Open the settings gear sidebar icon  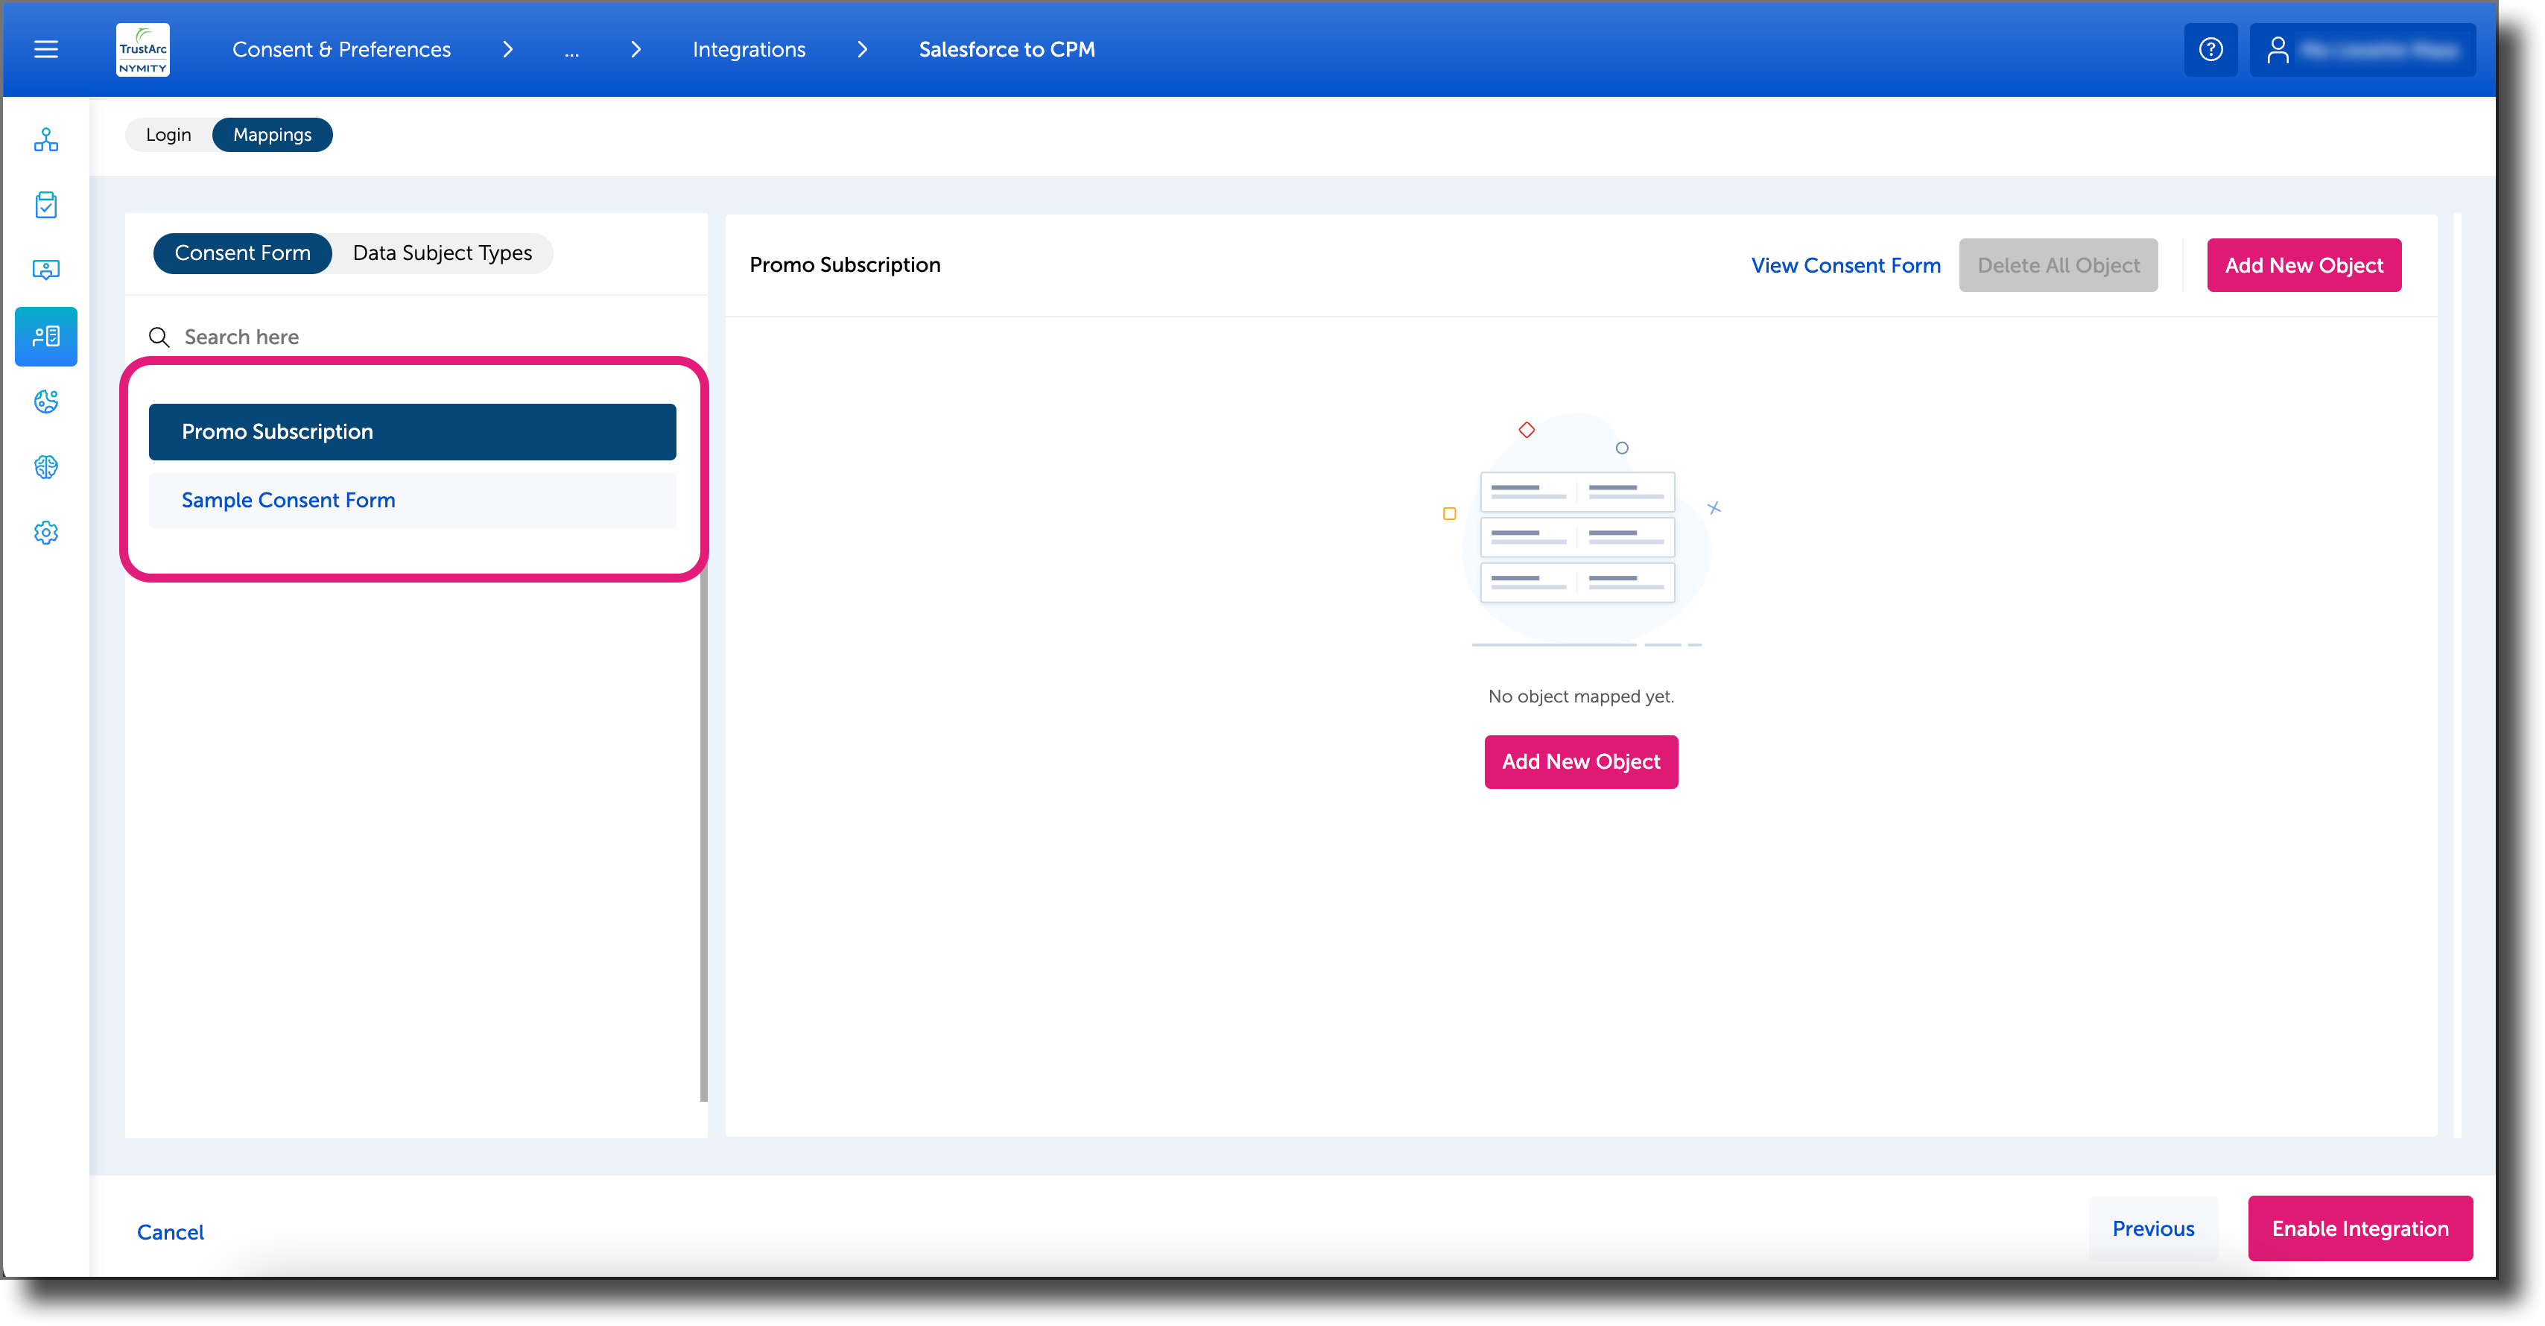45,533
